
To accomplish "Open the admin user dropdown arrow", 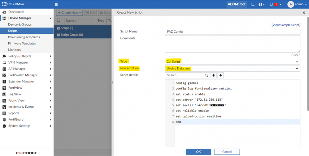I will point(306,4).
